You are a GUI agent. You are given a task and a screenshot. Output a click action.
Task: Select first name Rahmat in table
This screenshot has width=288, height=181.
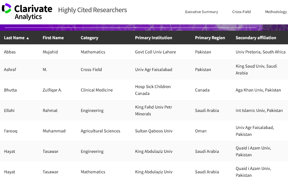[50, 111]
